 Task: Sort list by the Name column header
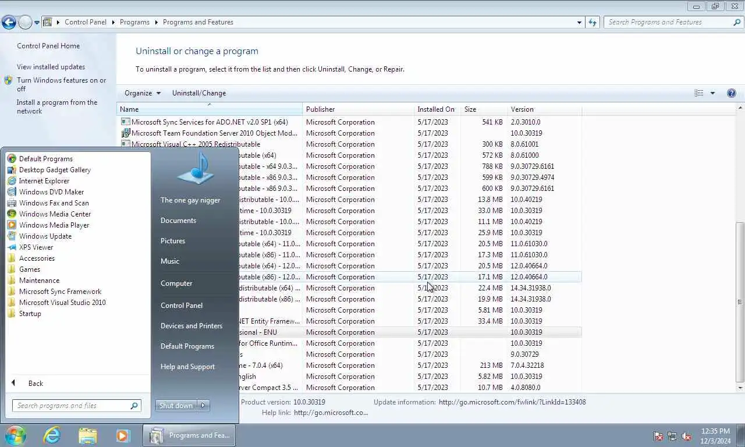(210, 109)
